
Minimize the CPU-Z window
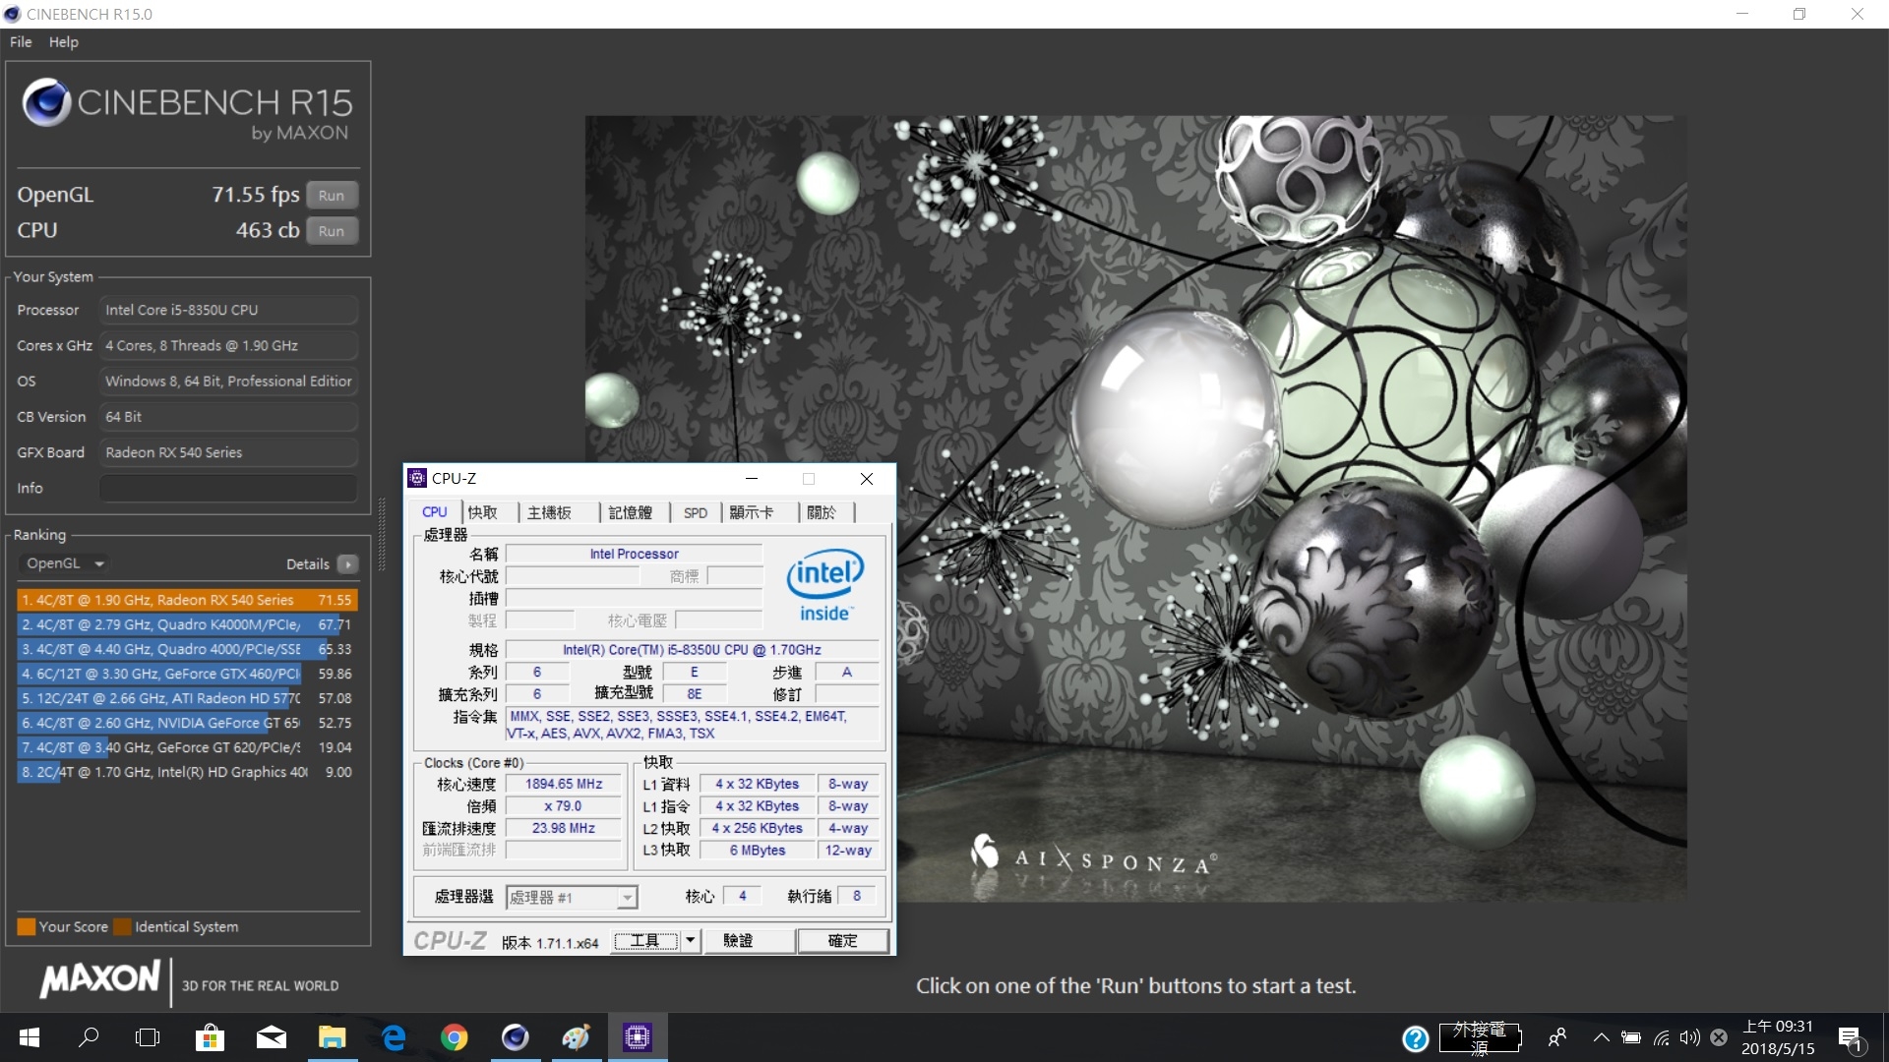tap(752, 478)
